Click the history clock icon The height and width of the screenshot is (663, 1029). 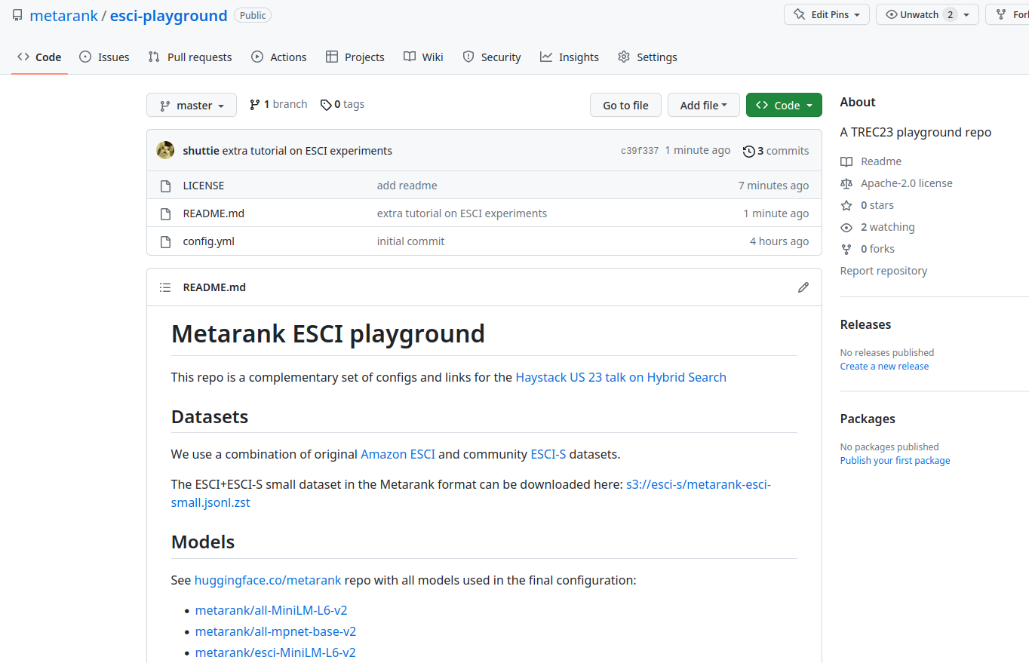pos(748,151)
